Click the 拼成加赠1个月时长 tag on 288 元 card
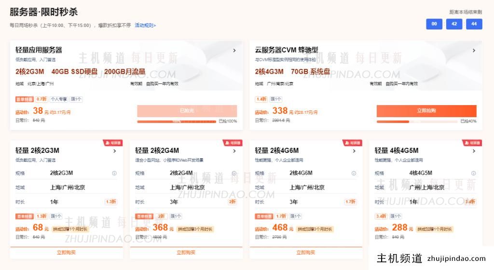This screenshot has width=494, height=270. coord(435,229)
